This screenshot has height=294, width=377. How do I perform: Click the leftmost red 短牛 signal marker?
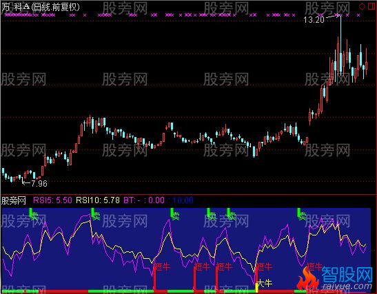(x=162, y=266)
